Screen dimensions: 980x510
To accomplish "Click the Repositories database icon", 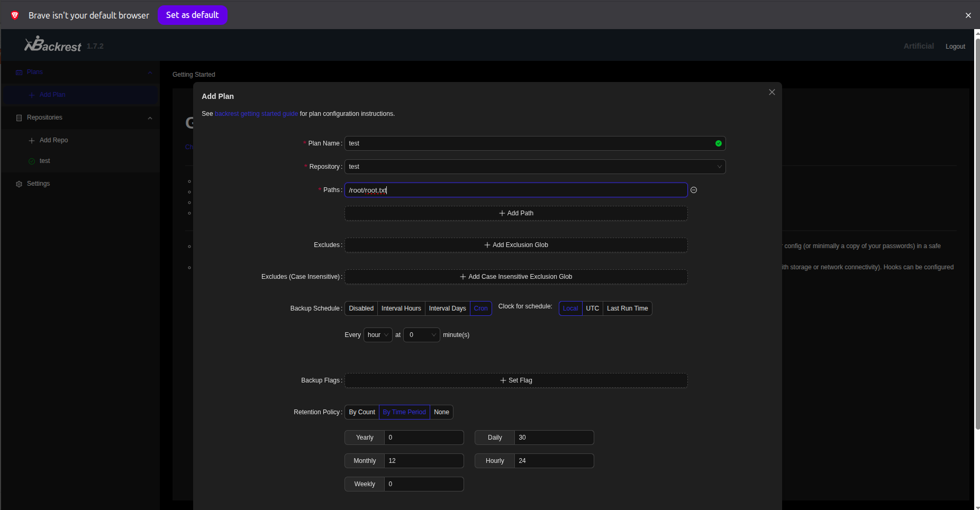I will point(19,118).
